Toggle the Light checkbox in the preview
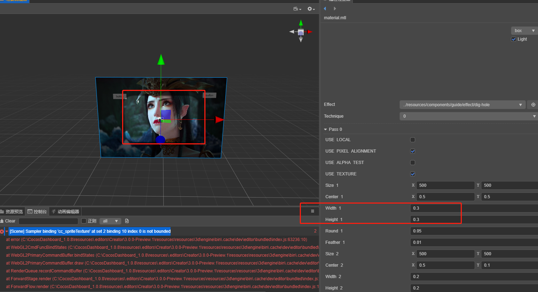The image size is (538, 292). 513,39
